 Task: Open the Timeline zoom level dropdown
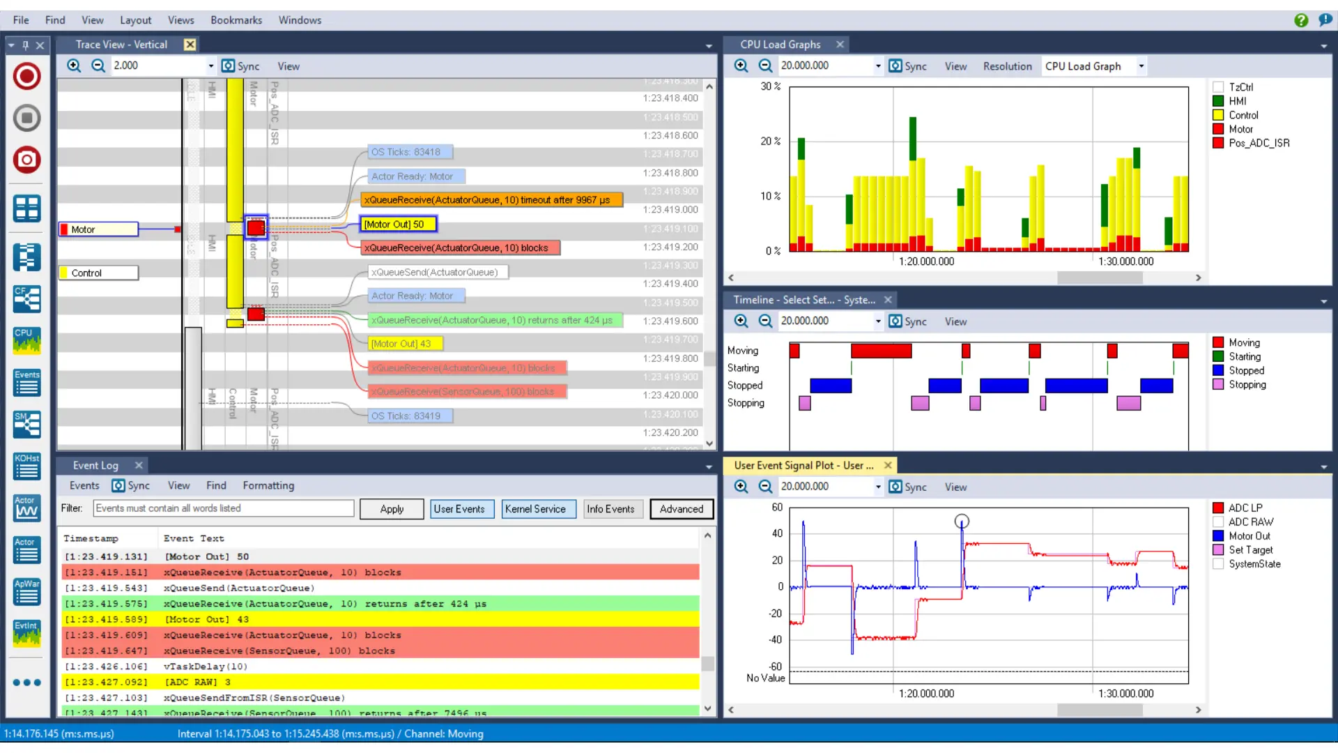pyautogui.click(x=877, y=321)
